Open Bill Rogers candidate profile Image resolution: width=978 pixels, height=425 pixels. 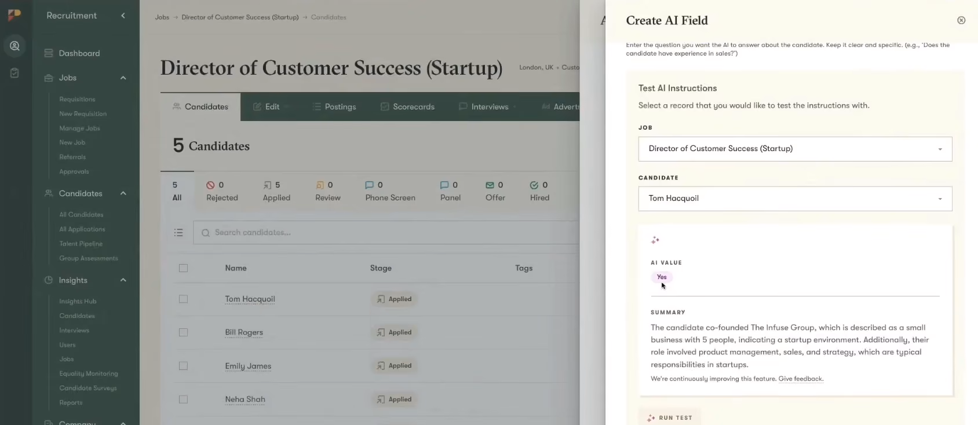pos(244,332)
